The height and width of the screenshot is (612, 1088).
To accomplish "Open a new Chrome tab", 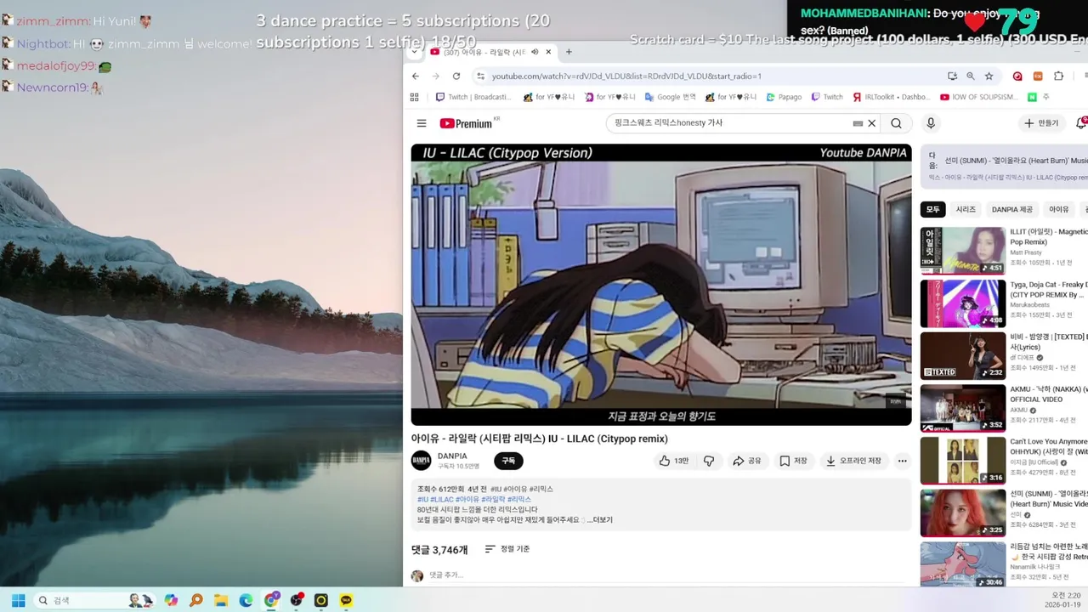I will [569, 52].
